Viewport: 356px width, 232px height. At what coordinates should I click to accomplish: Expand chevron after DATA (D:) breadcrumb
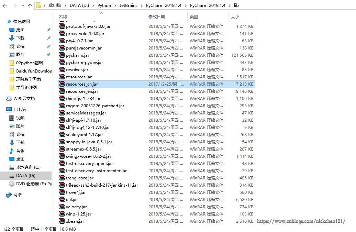tap(93, 6)
